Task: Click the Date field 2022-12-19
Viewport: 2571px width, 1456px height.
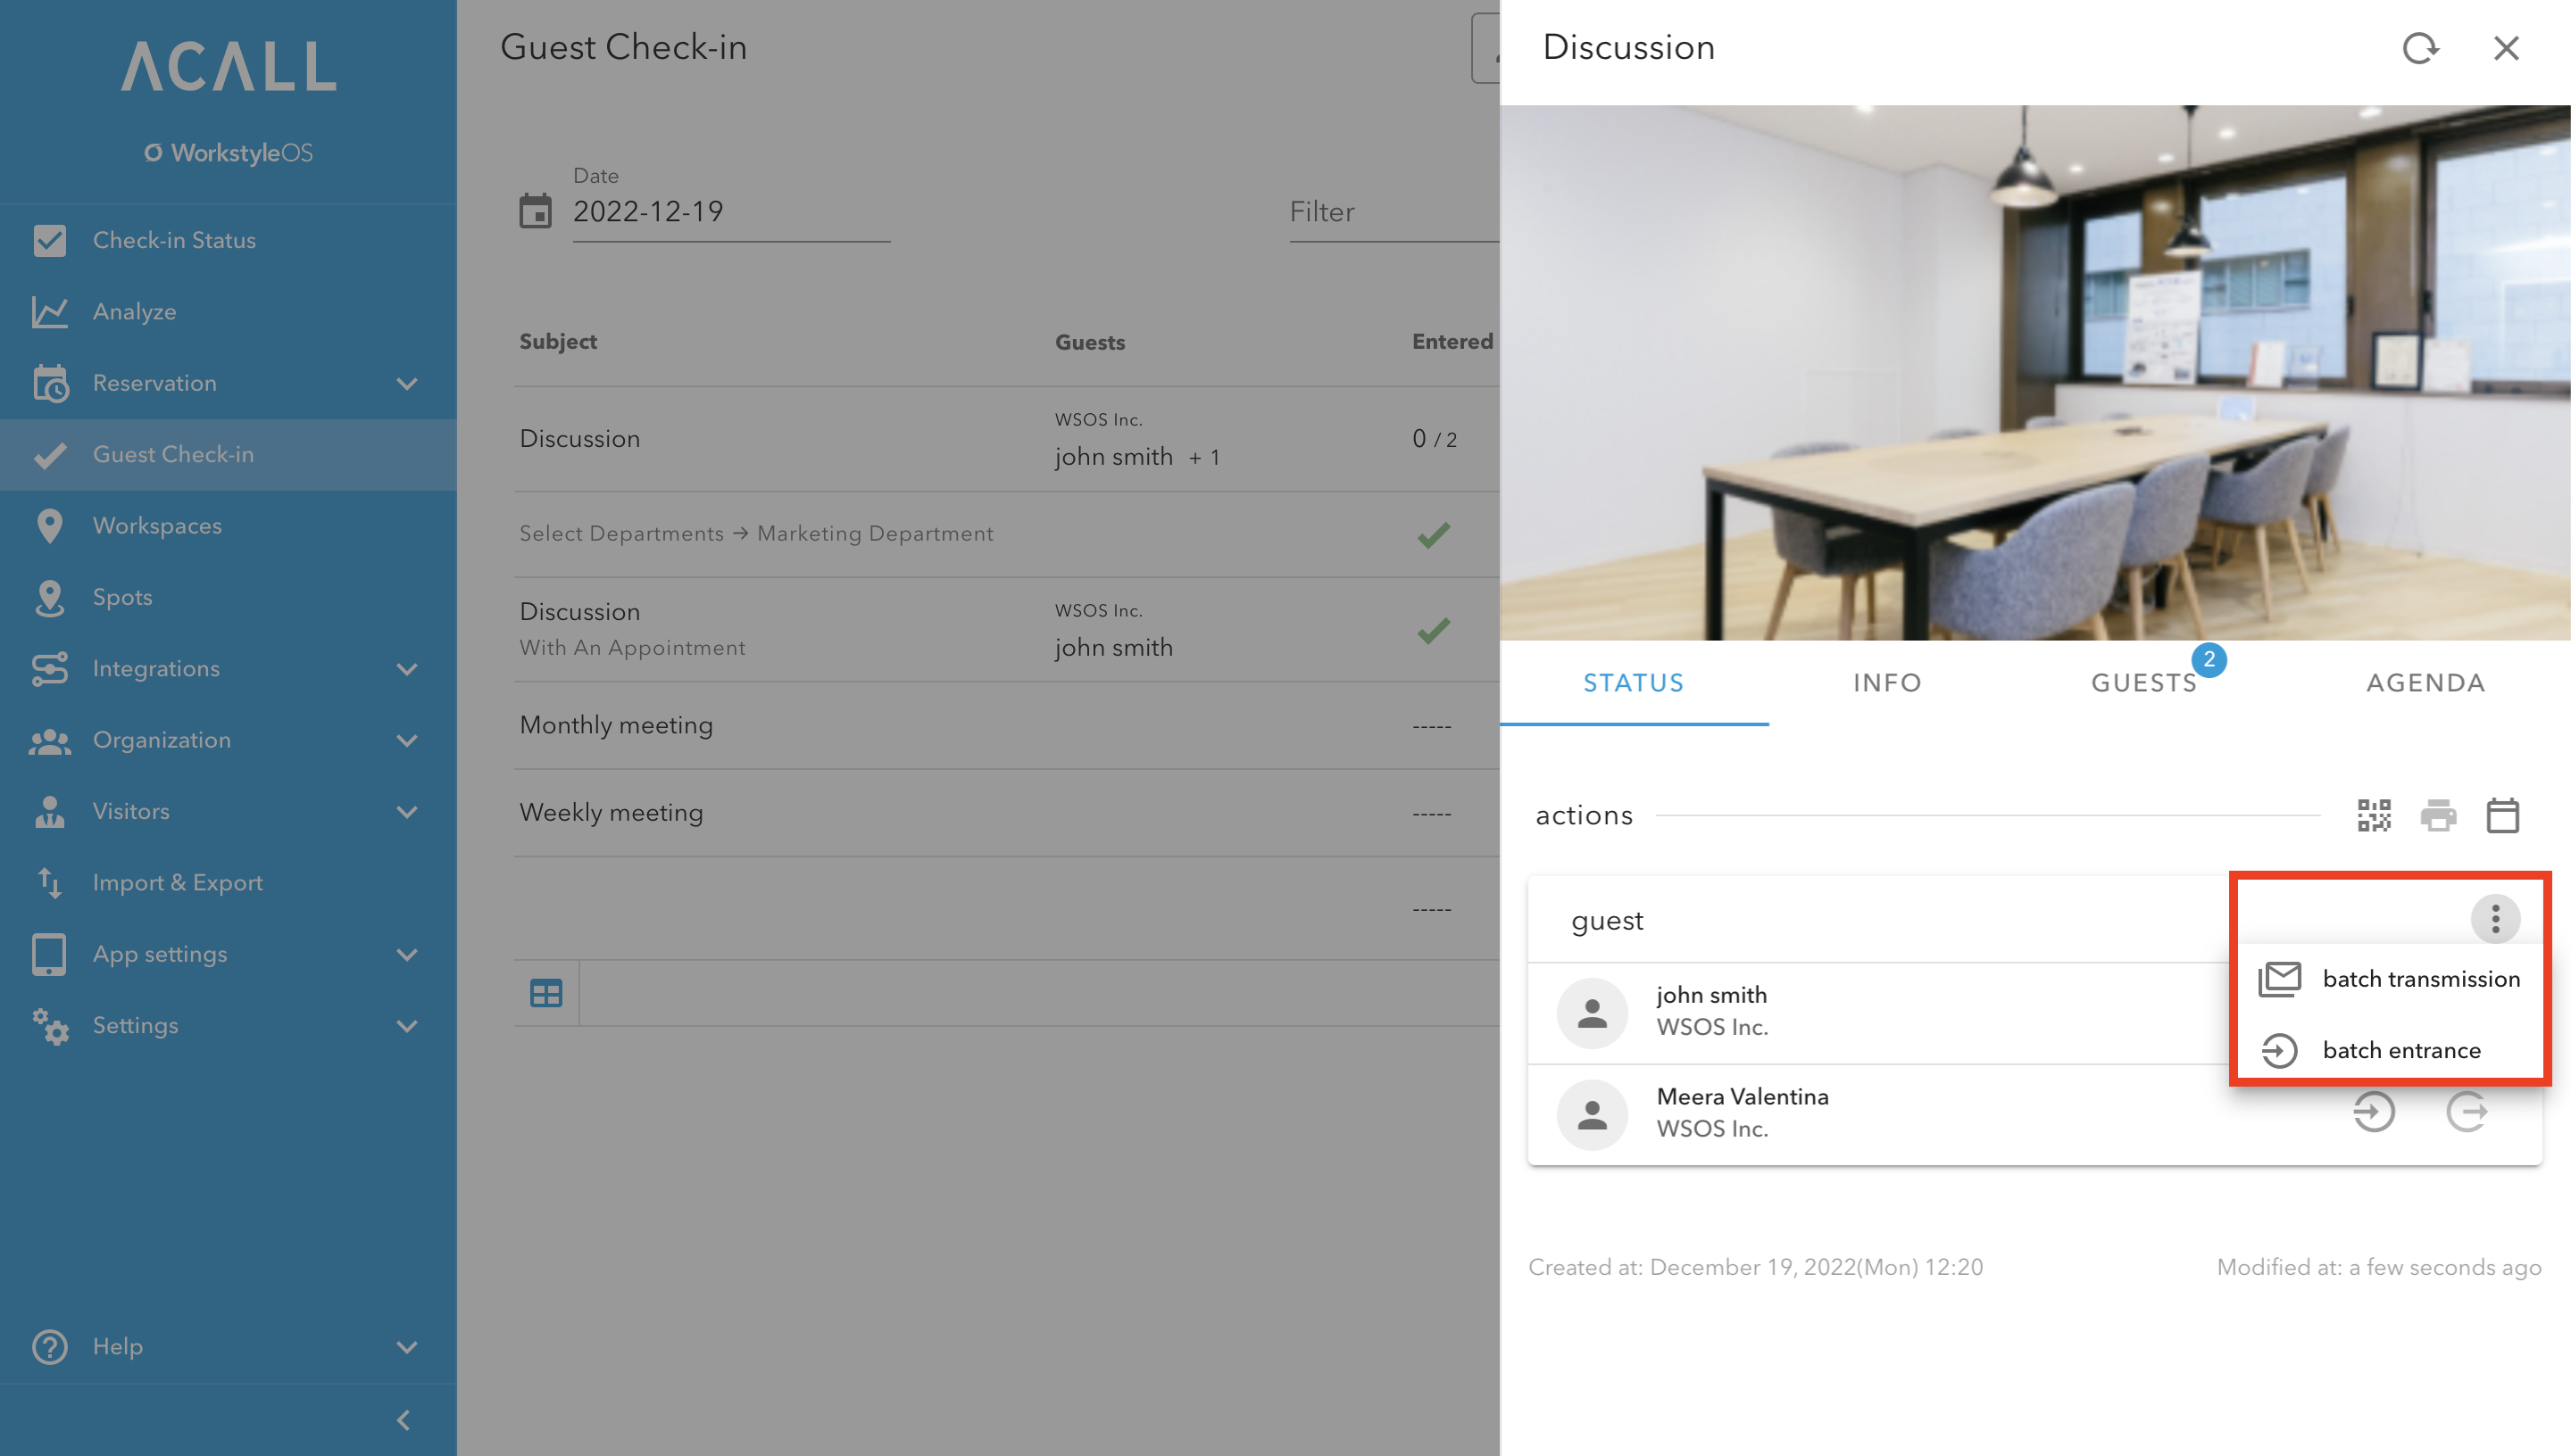Action: coord(731,211)
